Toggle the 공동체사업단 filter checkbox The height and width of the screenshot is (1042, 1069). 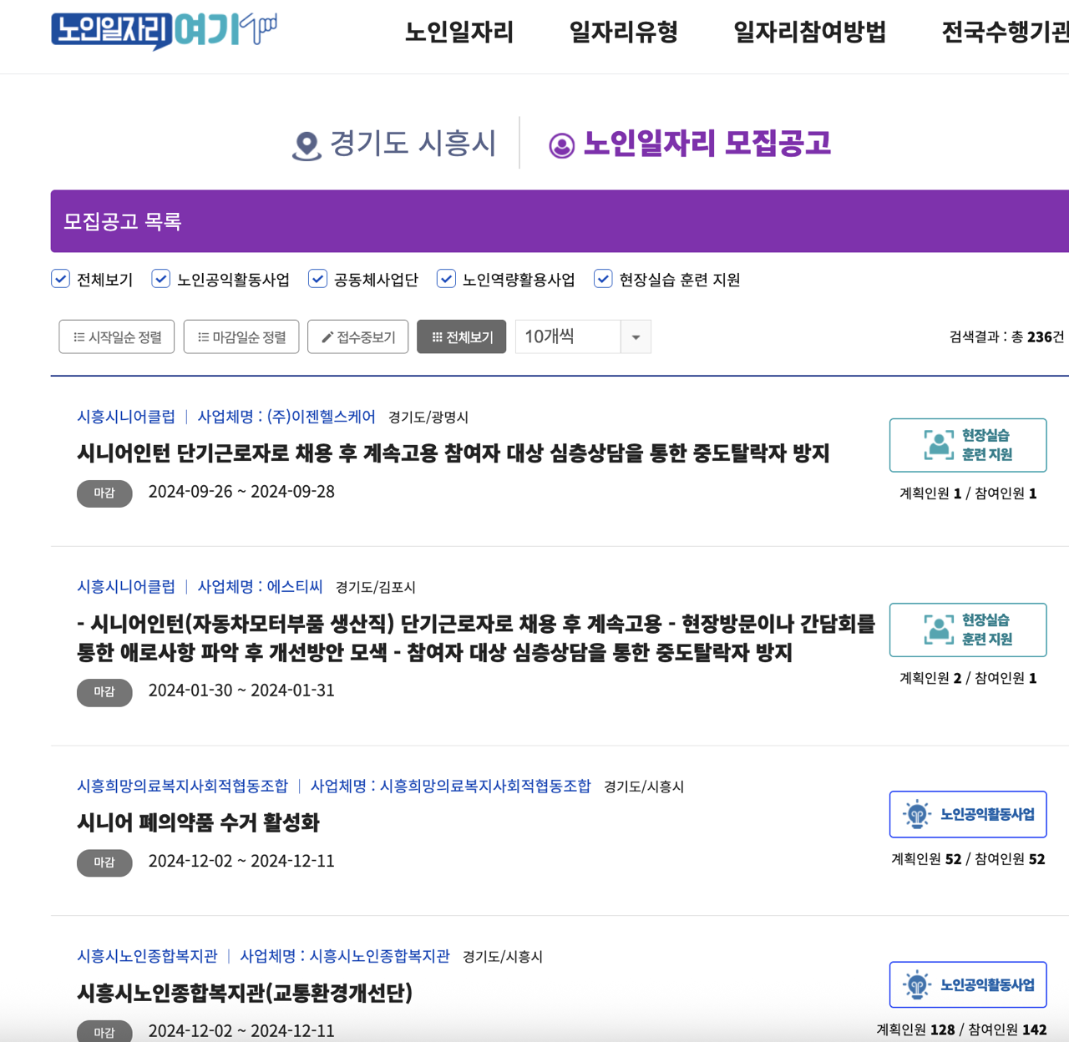coord(317,278)
